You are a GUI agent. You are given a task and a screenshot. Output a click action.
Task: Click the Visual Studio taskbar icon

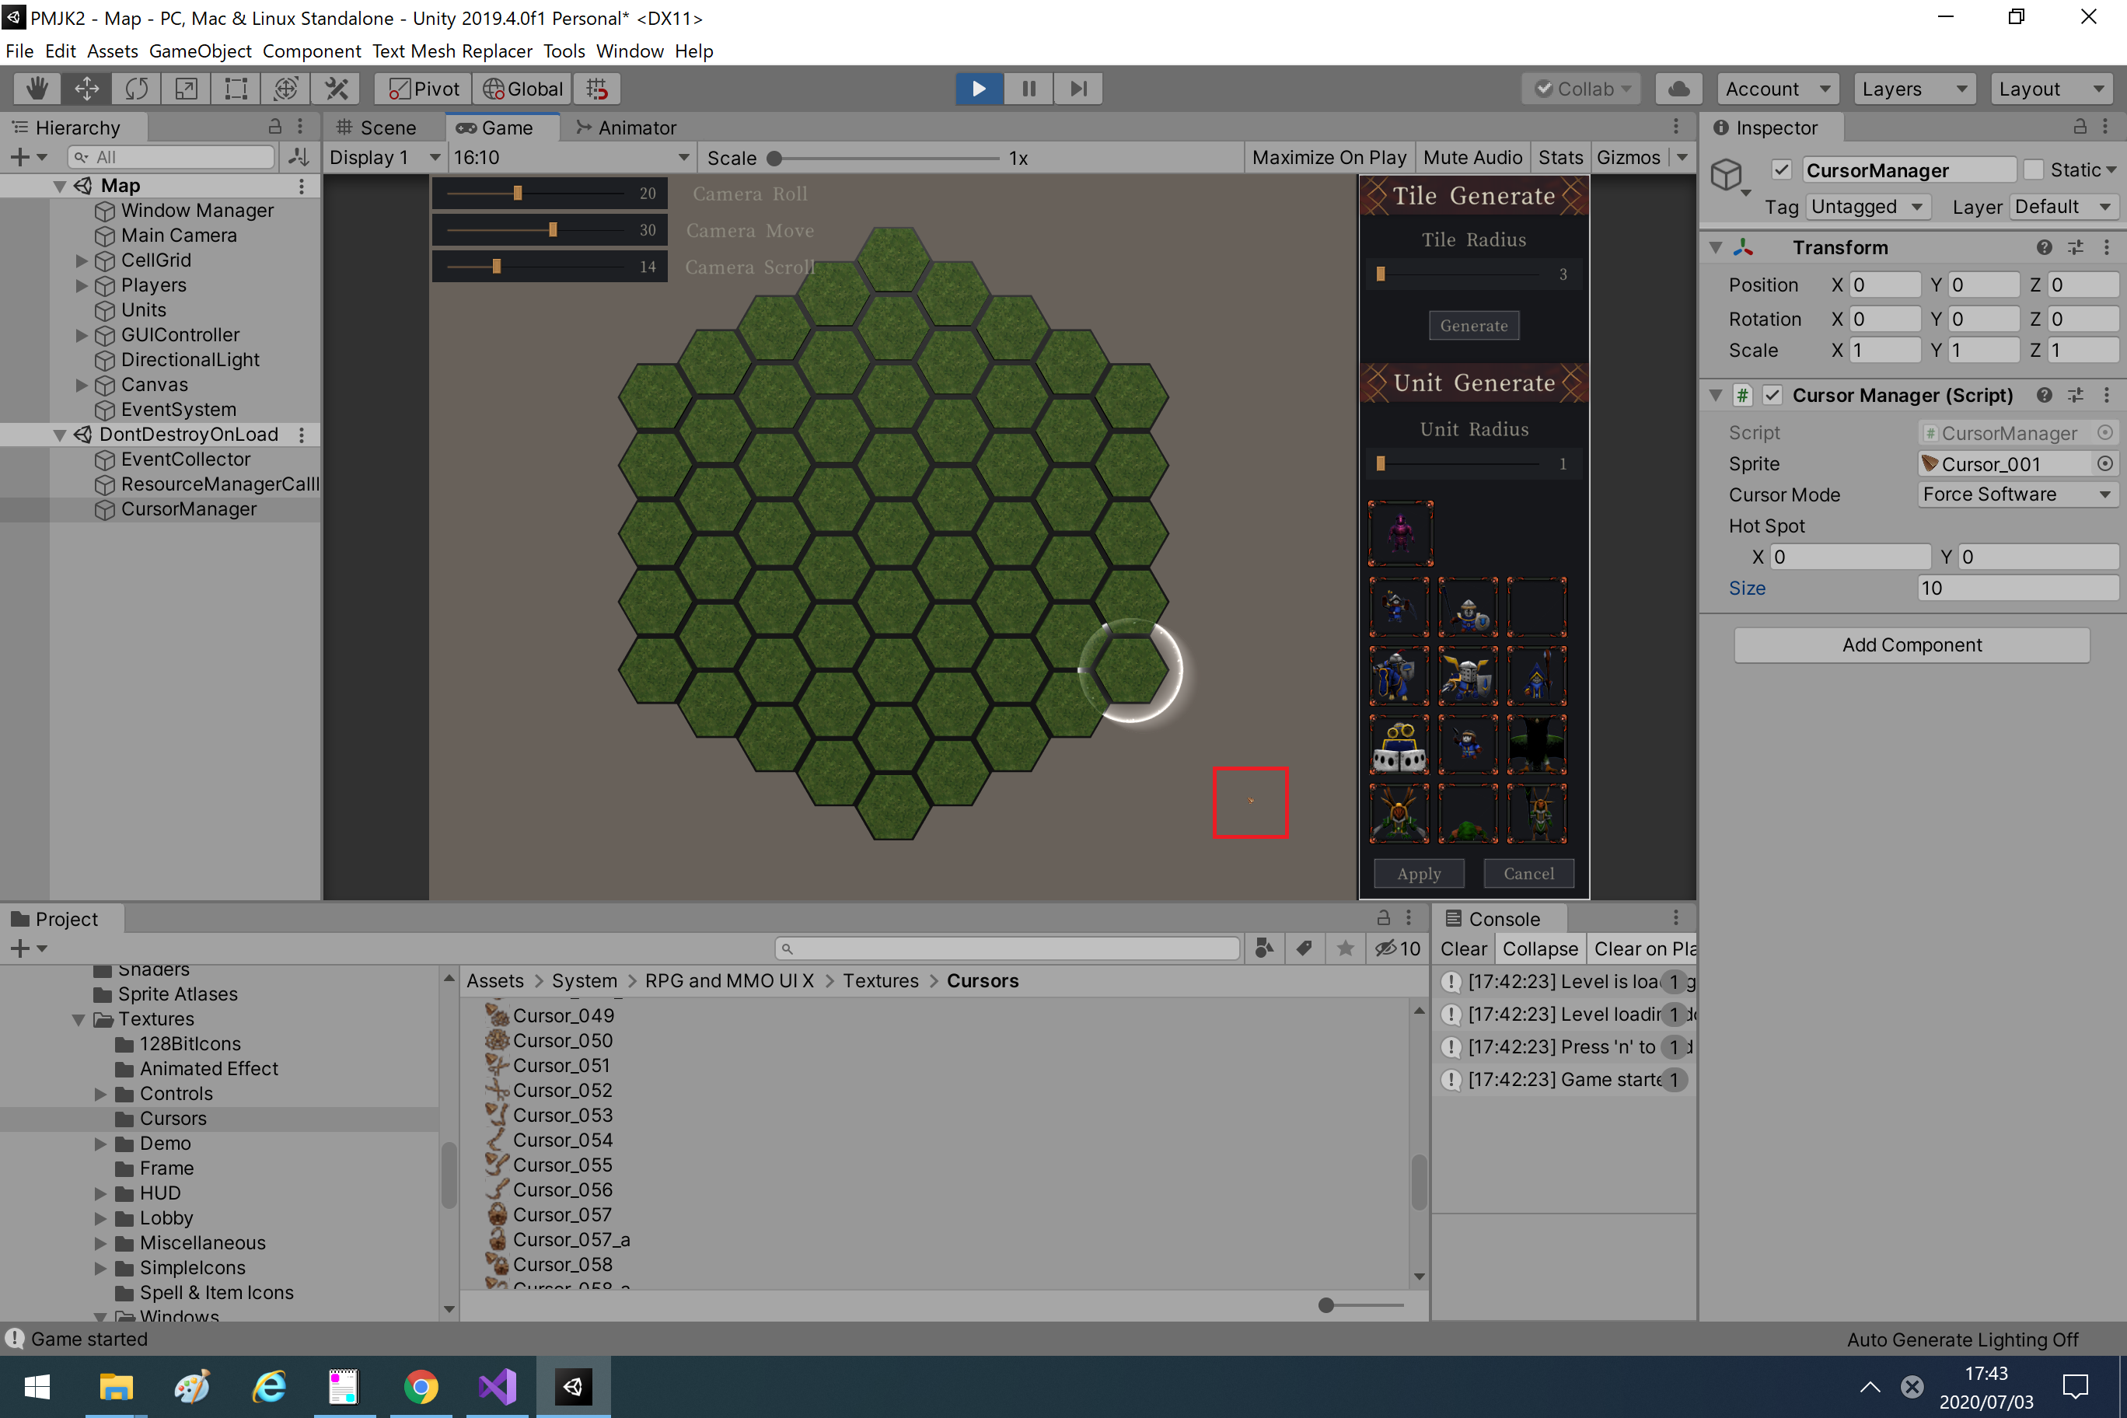point(498,1387)
